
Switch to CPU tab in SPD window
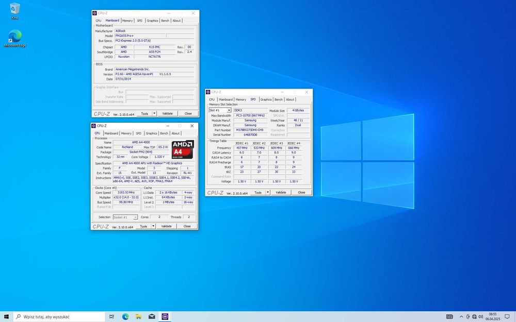[212, 99]
